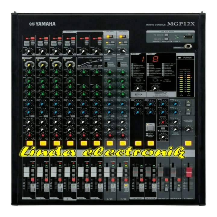The image size is (217, 217).
Task: Click the PHONES headphone jack
Action: pyautogui.click(x=188, y=46)
